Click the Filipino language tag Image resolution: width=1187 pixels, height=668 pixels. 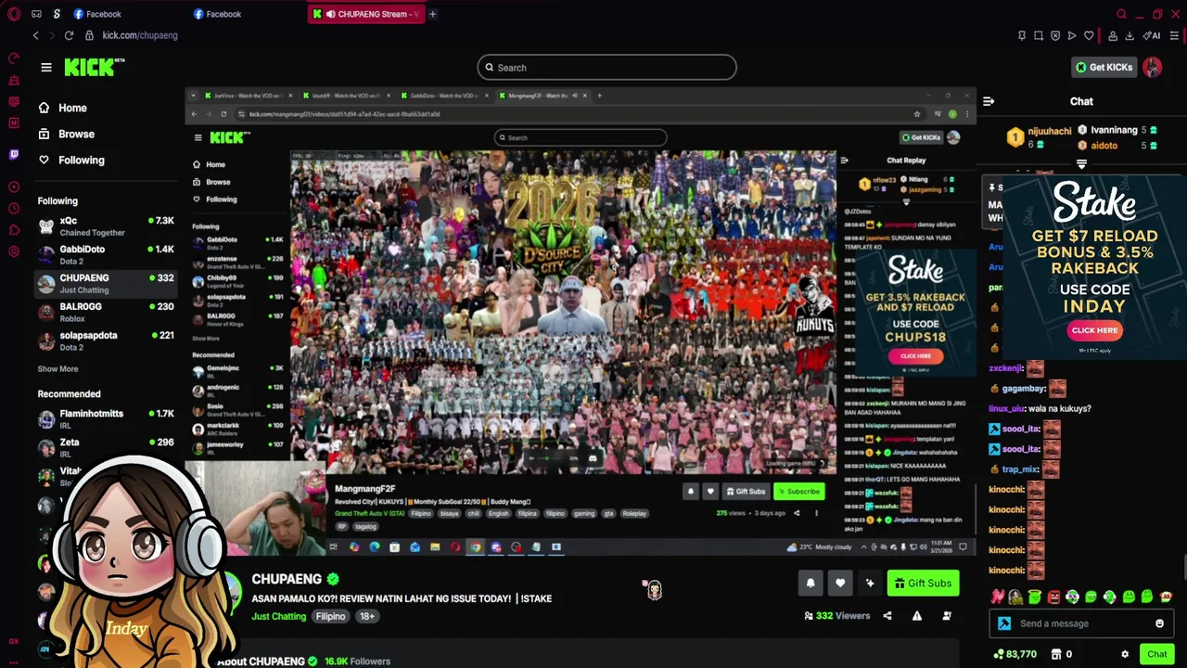pos(330,616)
